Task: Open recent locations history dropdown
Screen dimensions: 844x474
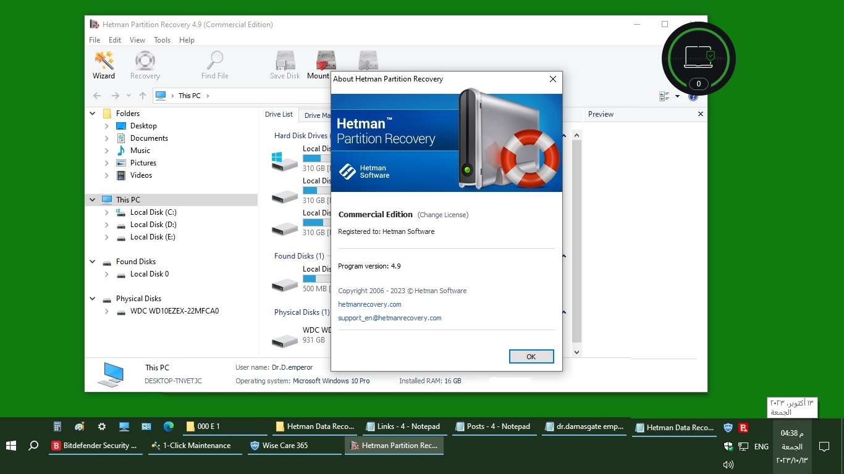Action: [129, 96]
